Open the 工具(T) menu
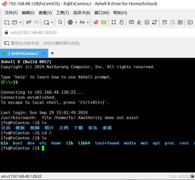195x180 pixels. [62, 13]
